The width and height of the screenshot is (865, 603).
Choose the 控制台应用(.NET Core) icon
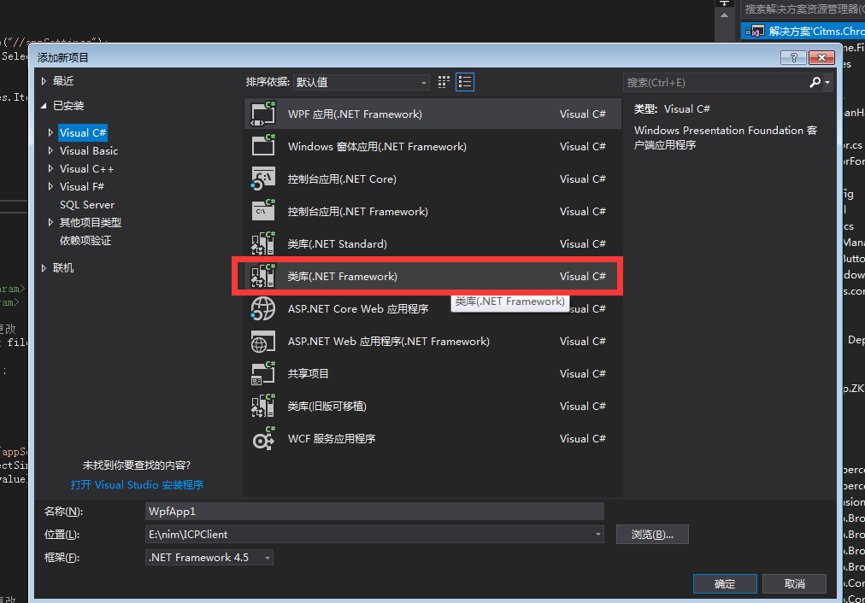(x=263, y=179)
